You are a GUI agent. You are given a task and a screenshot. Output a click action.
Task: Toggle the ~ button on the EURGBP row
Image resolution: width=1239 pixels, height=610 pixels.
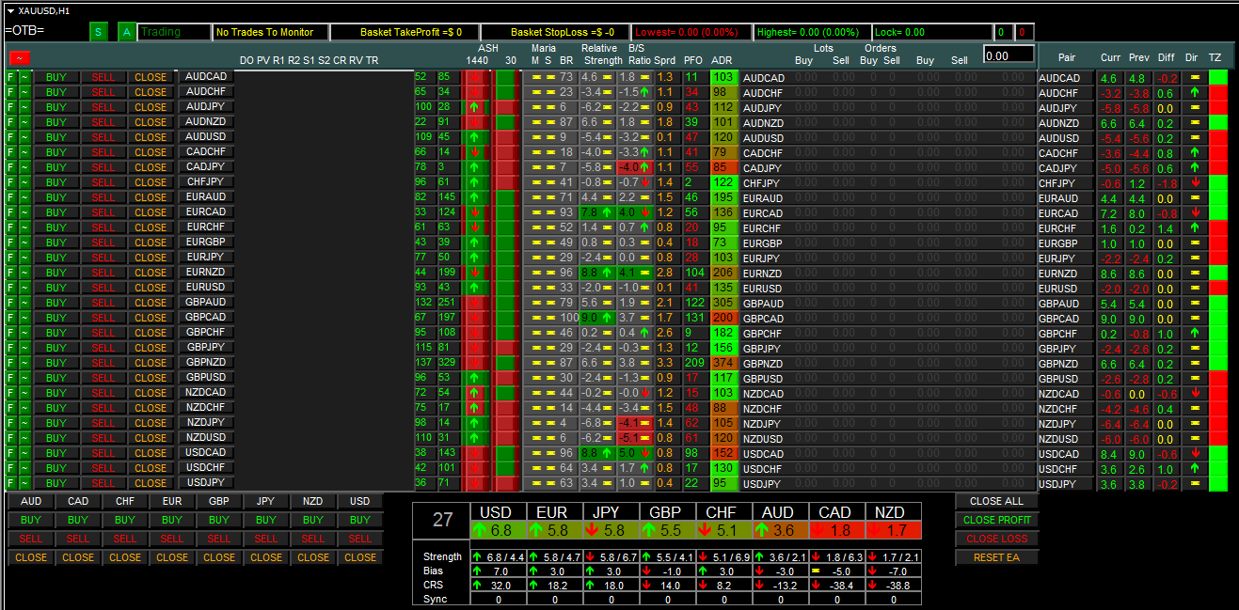pyautogui.click(x=25, y=242)
